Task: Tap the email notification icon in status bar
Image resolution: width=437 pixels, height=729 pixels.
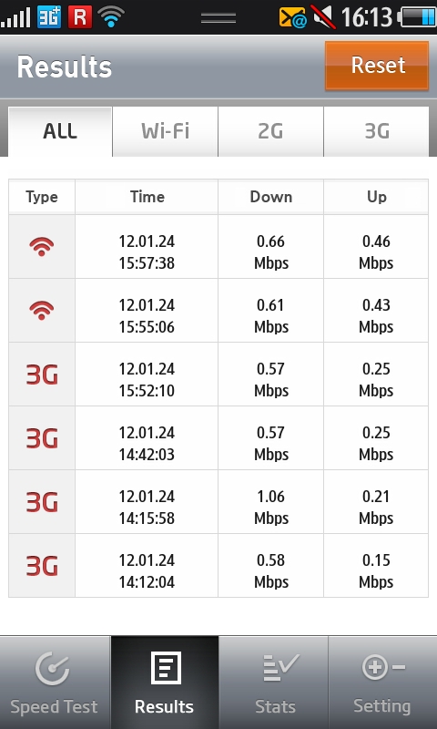Action: [x=292, y=17]
